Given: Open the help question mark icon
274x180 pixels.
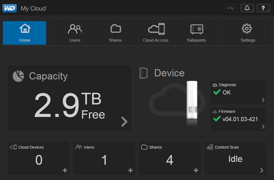Looking at the screenshot, I should pyautogui.click(x=263, y=8).
